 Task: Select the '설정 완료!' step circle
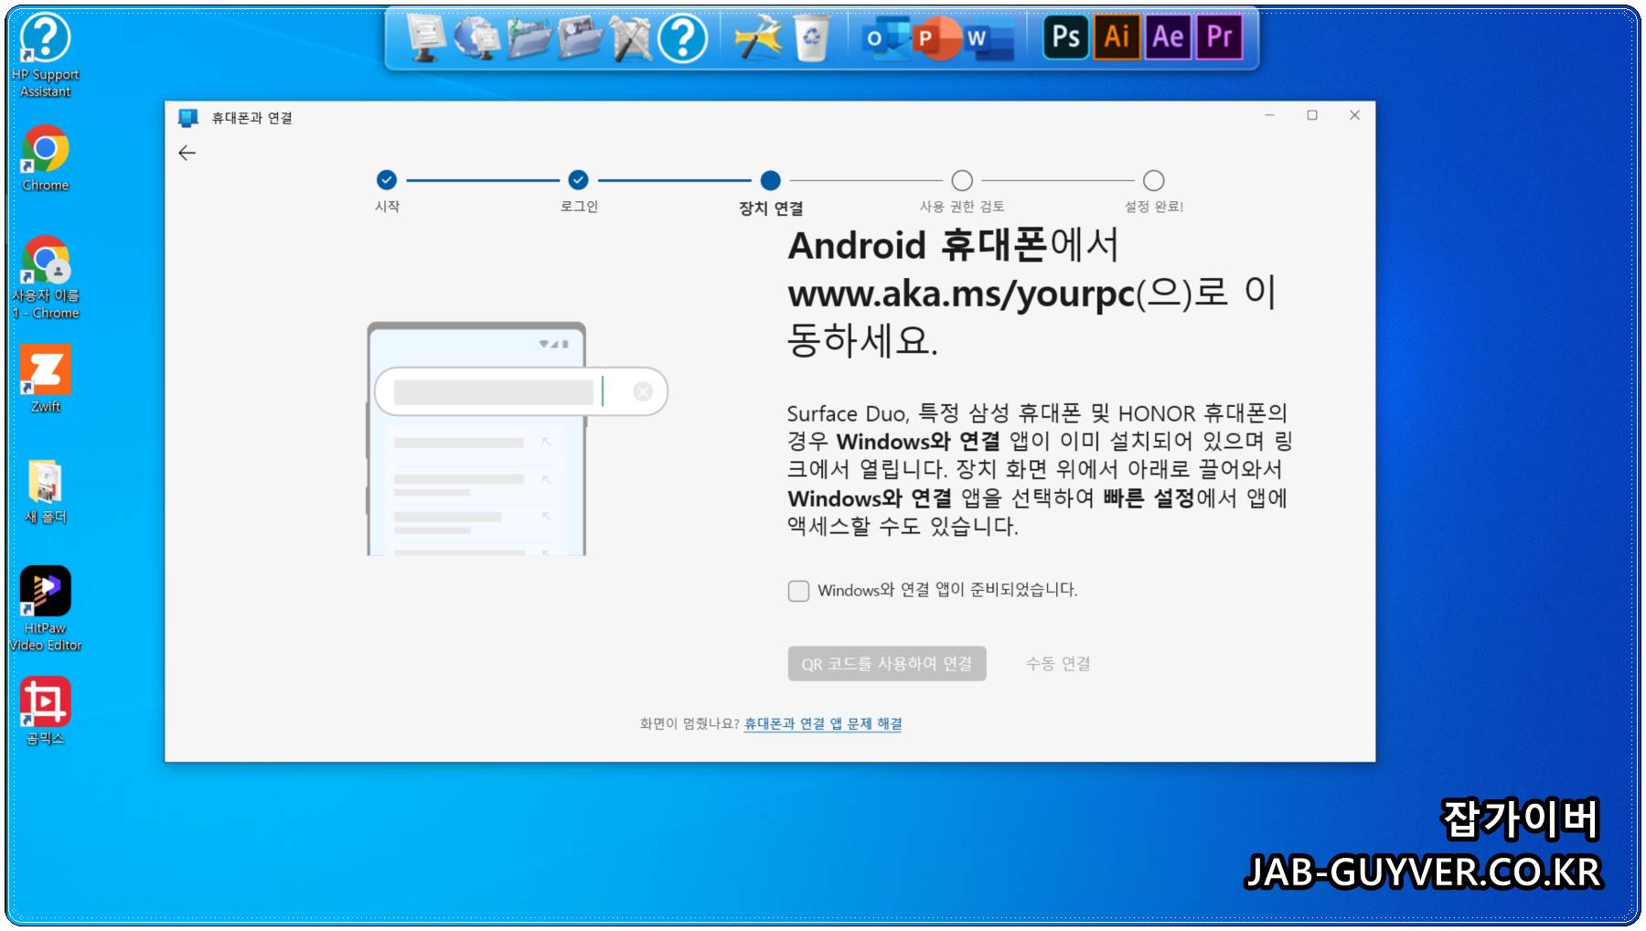pyautogui.click(x=1154, y=180)
